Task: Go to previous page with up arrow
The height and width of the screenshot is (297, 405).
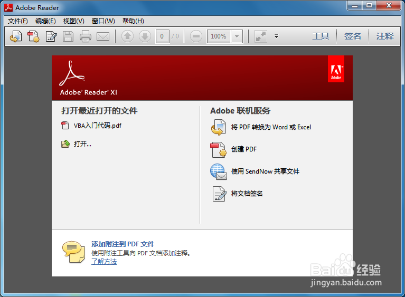Action: pyautogui.click(x=127, y=36)
